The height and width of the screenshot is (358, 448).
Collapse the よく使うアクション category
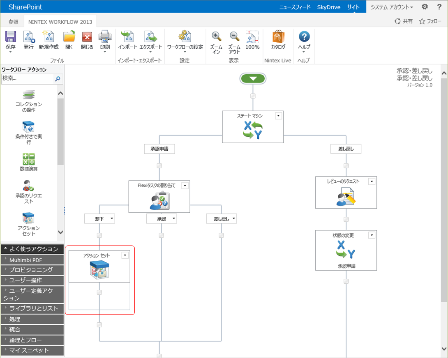pyautogui.click(x=32, y=249)
